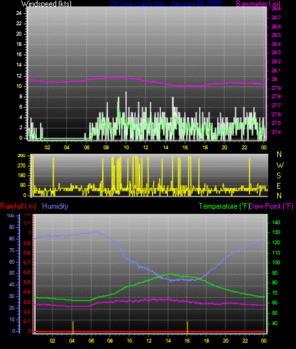Select the 18 value on the windspeed axis
This screenshot has width=296, height=349.
click(19, 44)
